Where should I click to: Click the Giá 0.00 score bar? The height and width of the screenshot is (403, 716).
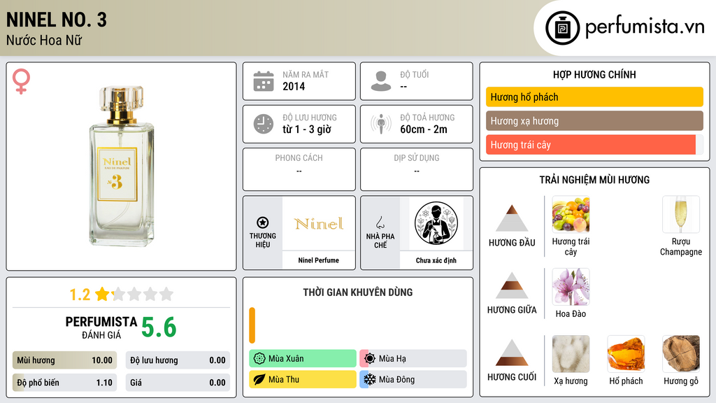(x=178, y=383)
